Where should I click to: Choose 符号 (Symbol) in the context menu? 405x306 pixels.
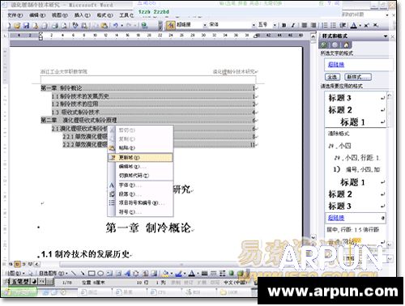140,212
